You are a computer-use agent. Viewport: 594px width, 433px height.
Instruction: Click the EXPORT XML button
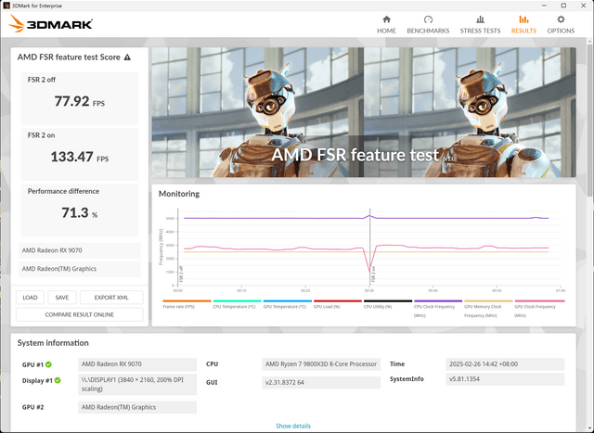point(111,298)
